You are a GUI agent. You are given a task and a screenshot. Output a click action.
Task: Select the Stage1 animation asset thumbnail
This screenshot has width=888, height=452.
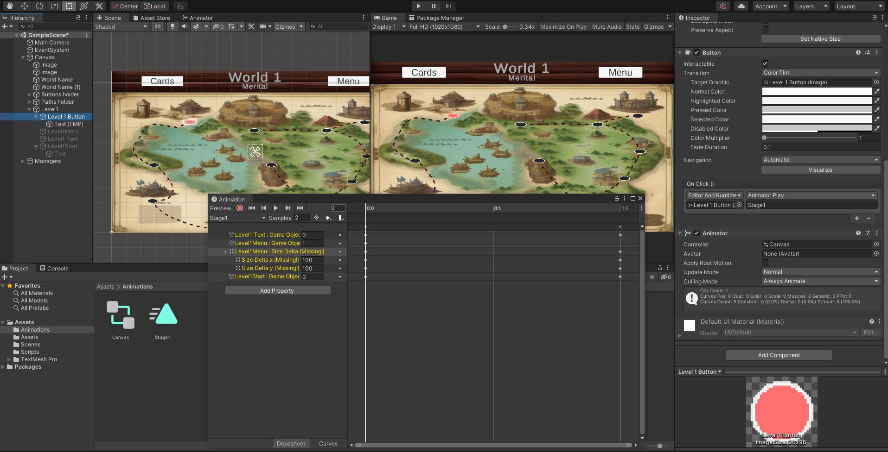tap(163, 314)
